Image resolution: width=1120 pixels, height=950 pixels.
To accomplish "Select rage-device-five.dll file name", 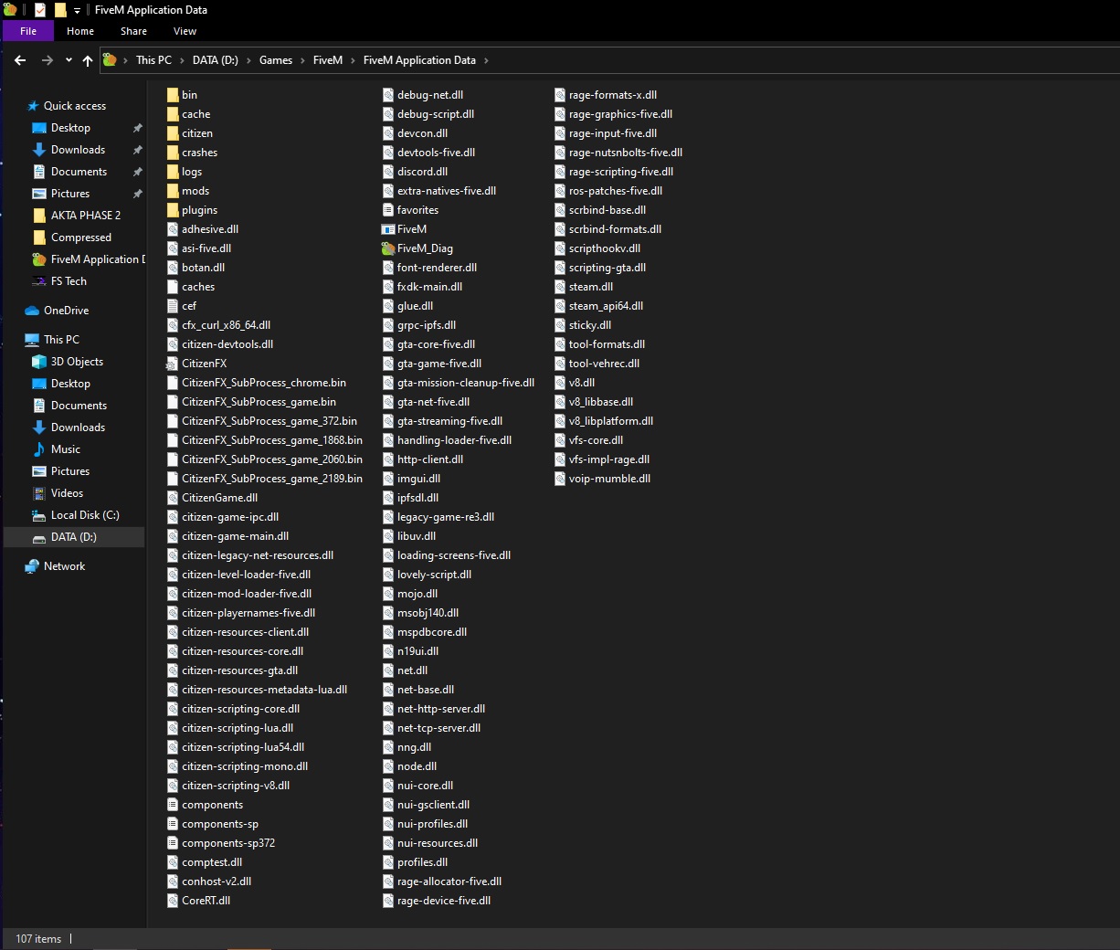I will [x=444, y=901].
